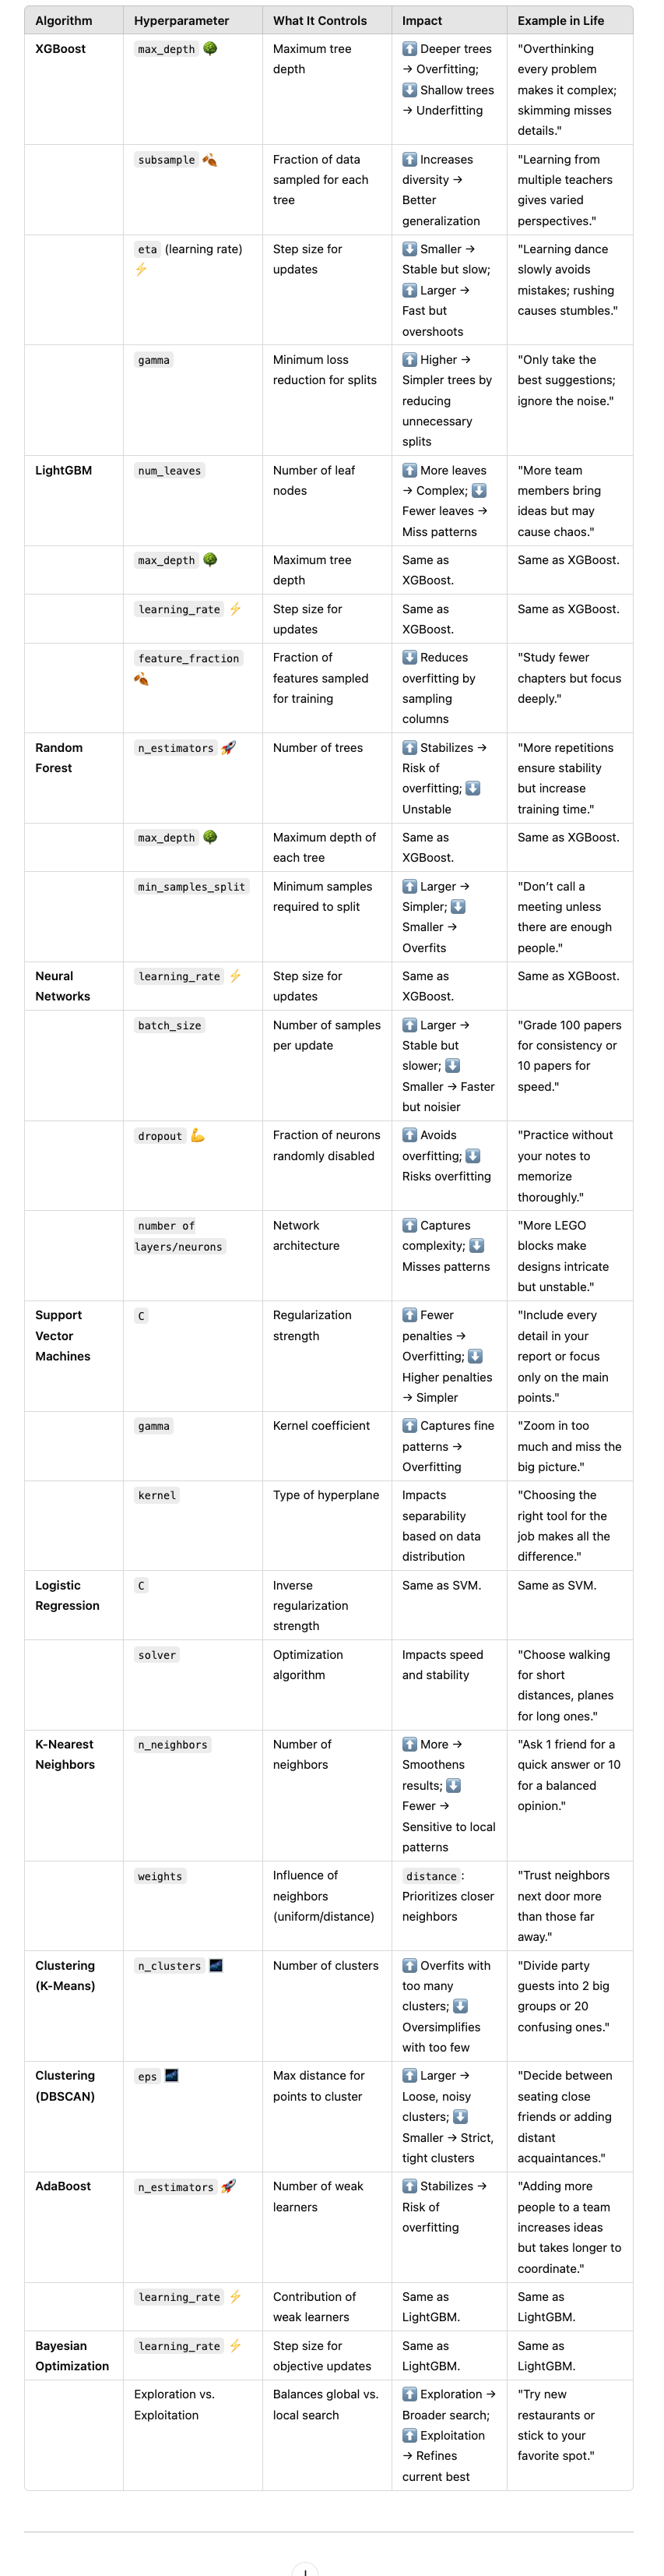This screenshot has width=664, height=2576.
Task: Click the Support Vector Machines algorithm cell
Action: 63,1335
